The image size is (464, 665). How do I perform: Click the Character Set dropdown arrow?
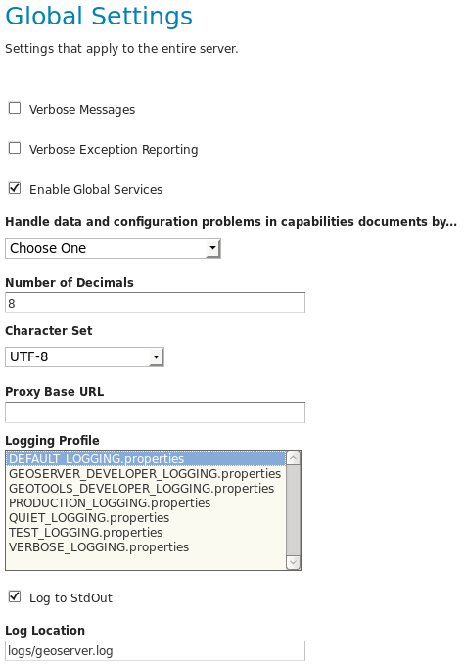(157, 357)
